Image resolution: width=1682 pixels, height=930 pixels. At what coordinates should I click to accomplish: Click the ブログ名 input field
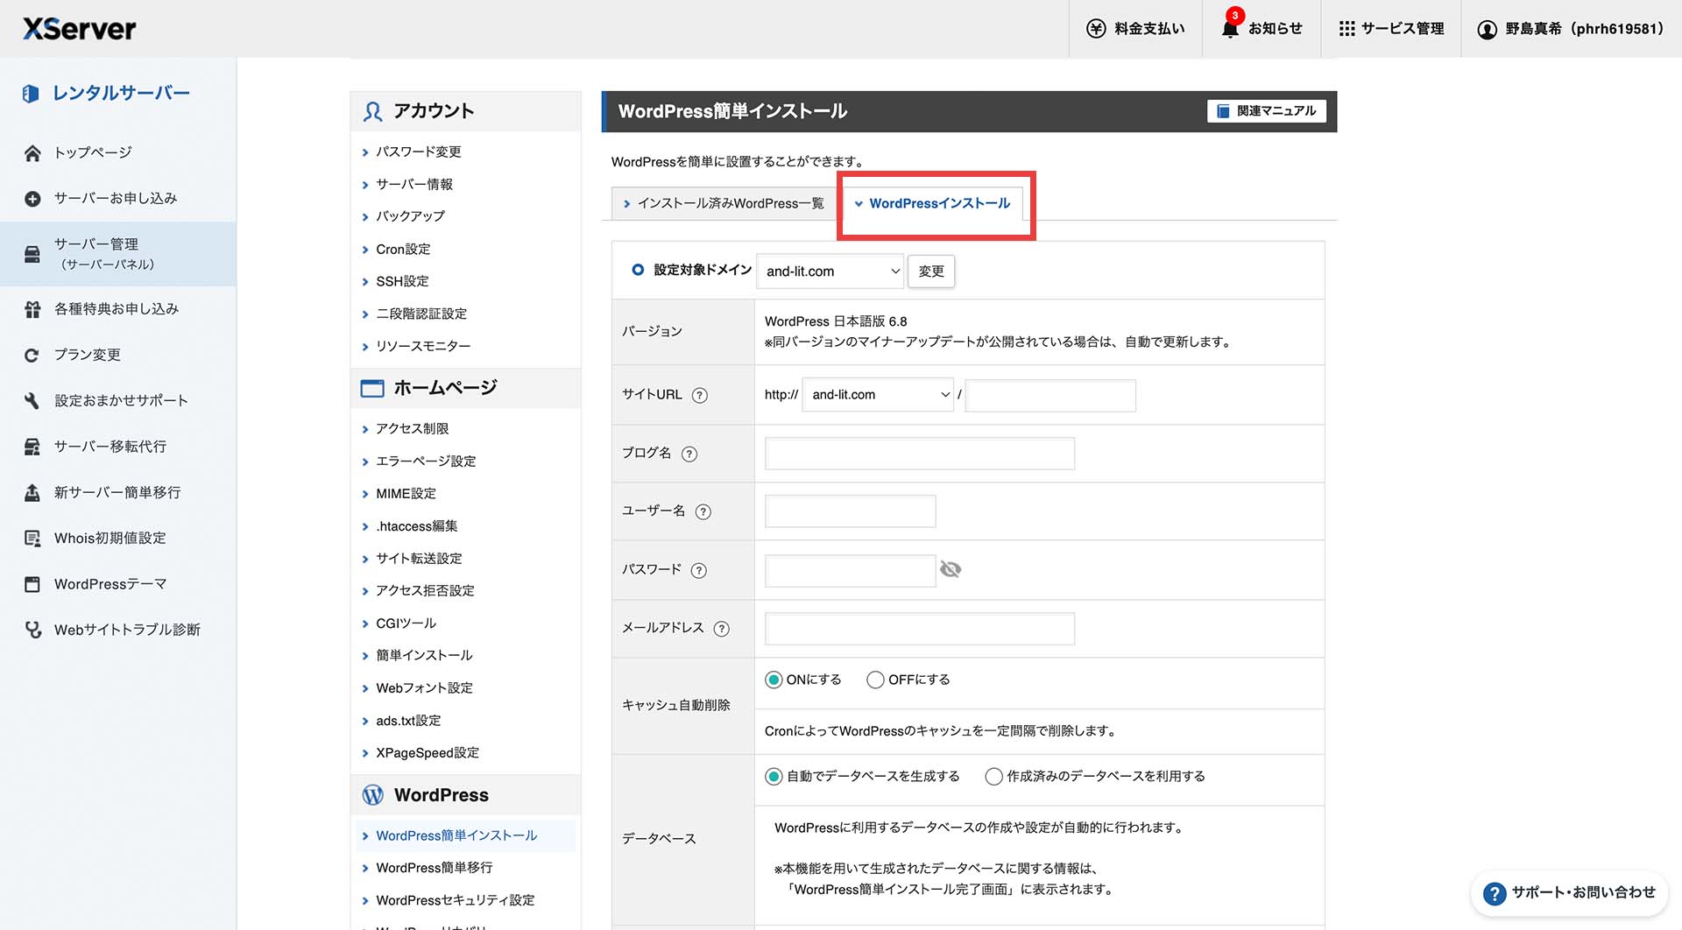click(920, 454)
